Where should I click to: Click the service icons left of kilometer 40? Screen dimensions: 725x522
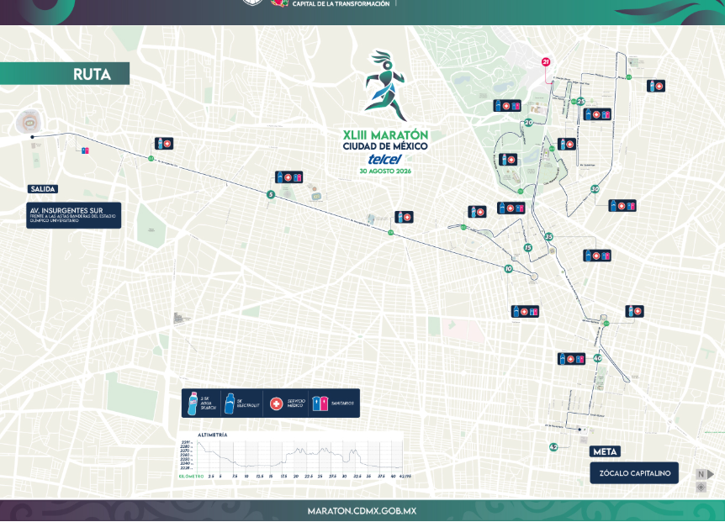coord(571,358)
